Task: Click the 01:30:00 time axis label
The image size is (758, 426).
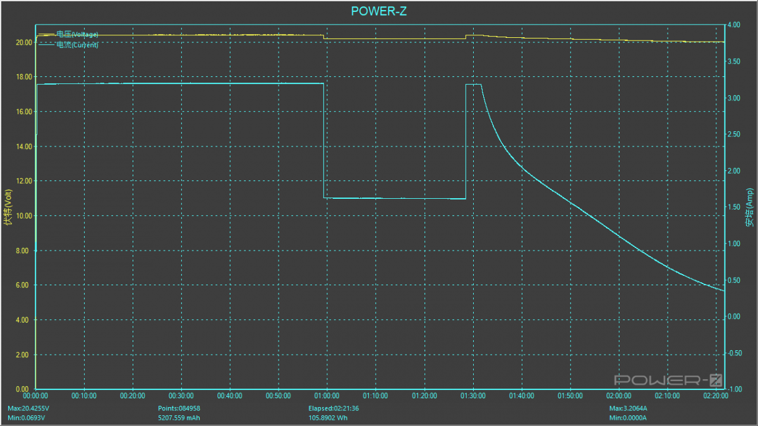Action: 473,396
